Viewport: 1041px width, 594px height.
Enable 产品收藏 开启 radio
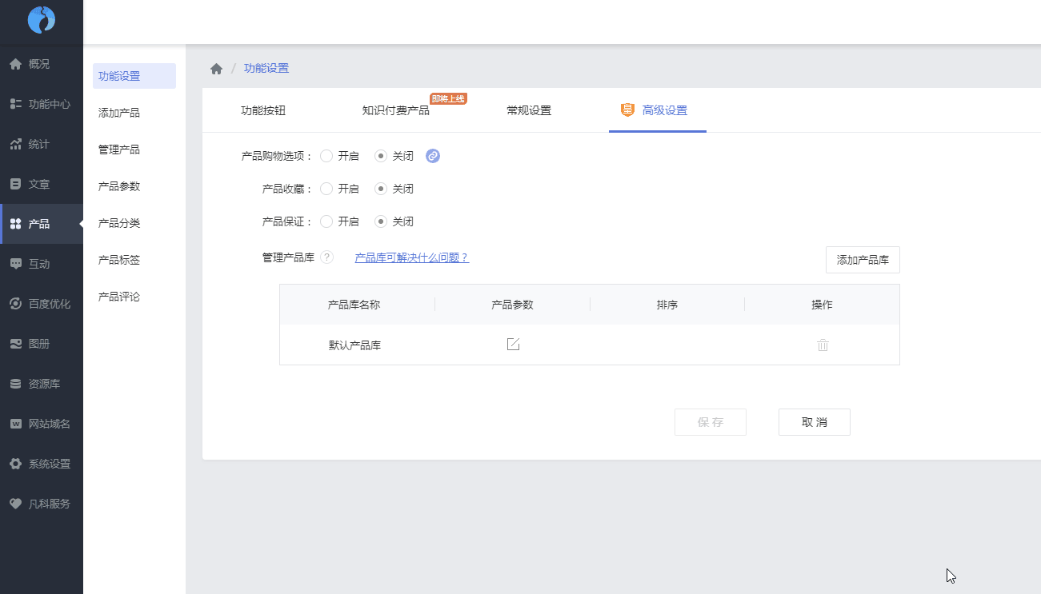click(x=326, y=189)
